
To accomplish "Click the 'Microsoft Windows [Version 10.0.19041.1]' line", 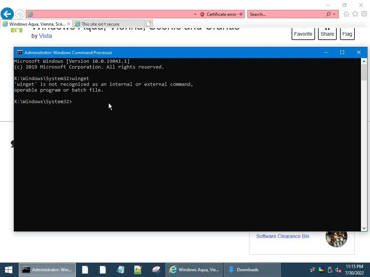I will (x=72, y=61).
